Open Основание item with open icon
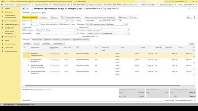The height and width of the screenshot is (111, 198). 72,21
